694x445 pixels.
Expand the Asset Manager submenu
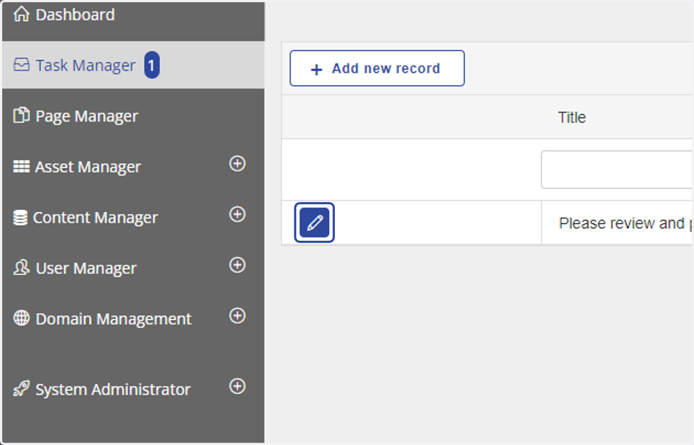point(237,164)
